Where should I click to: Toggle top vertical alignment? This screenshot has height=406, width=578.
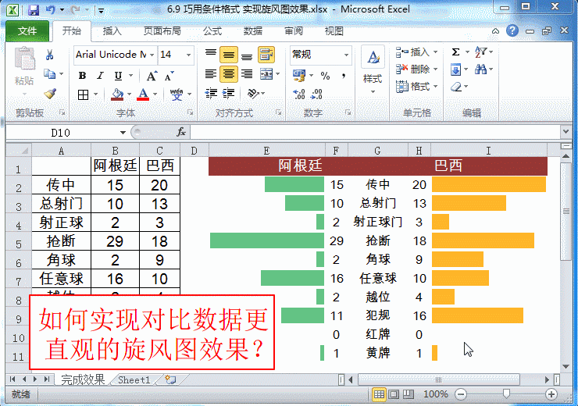pos(210,55)
